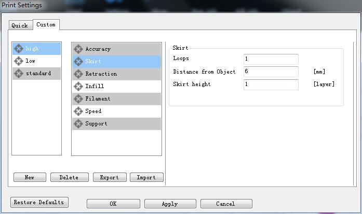Select the Custom tab
This screenshot has height=214, width=362.
pyautogui.click(x=46, y=25)
